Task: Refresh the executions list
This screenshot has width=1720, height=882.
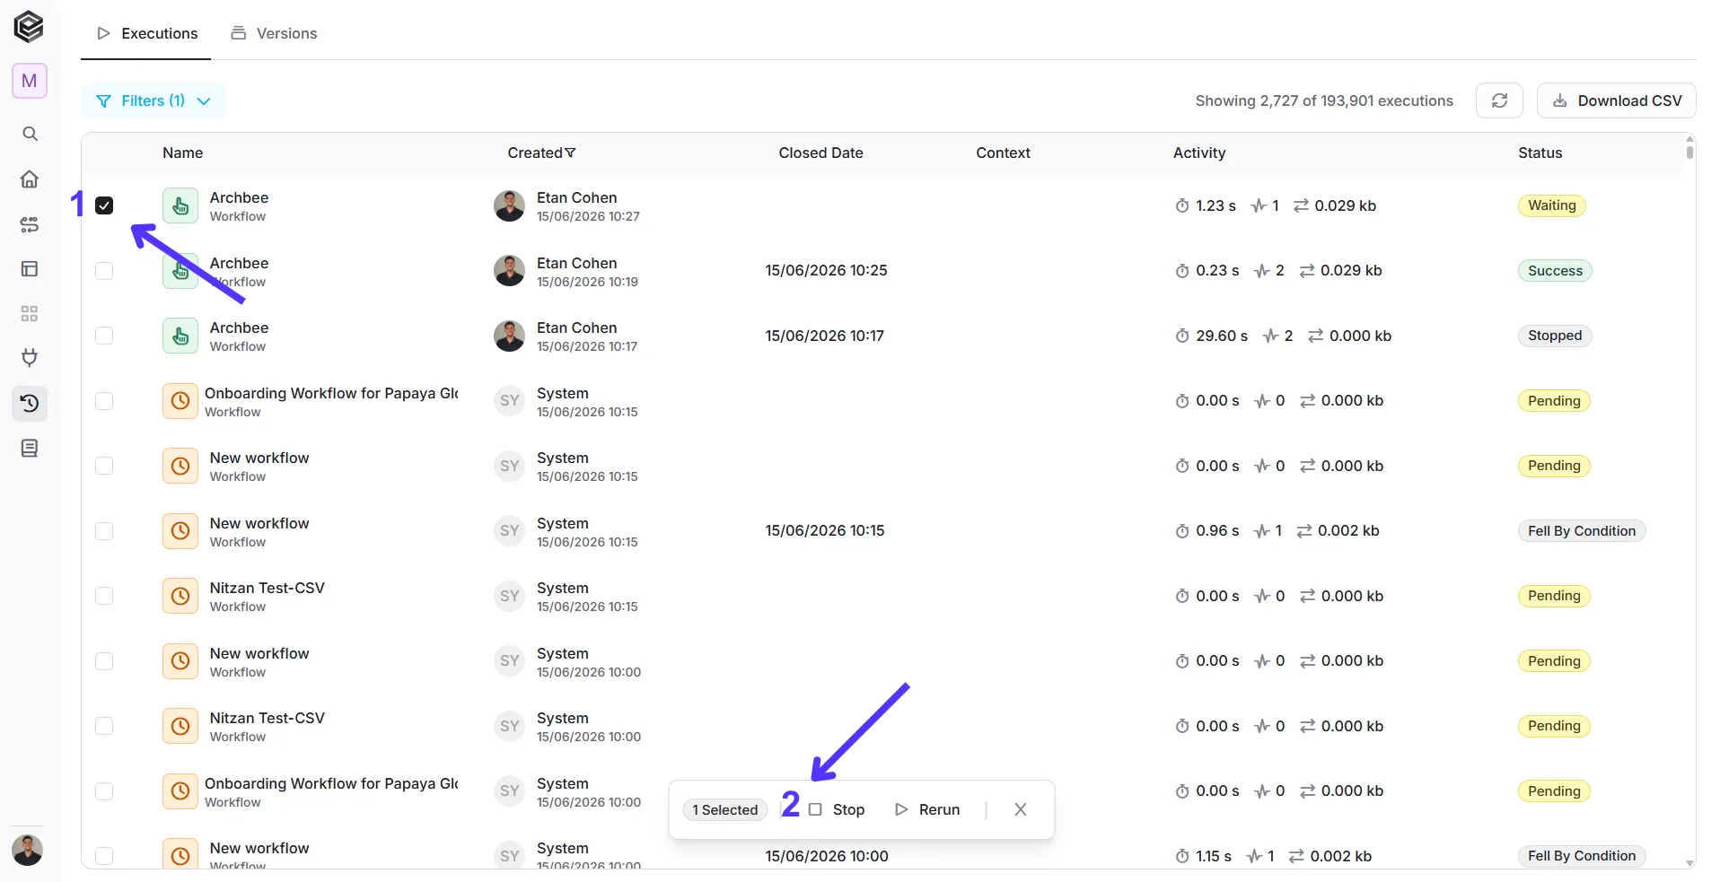Action: [x=1499, y=100]
